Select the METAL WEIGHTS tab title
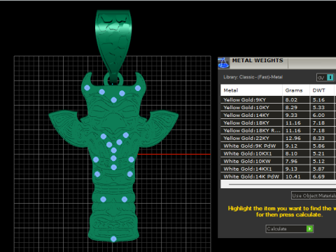This screenshot has height=252, width=336. [258, 60]
